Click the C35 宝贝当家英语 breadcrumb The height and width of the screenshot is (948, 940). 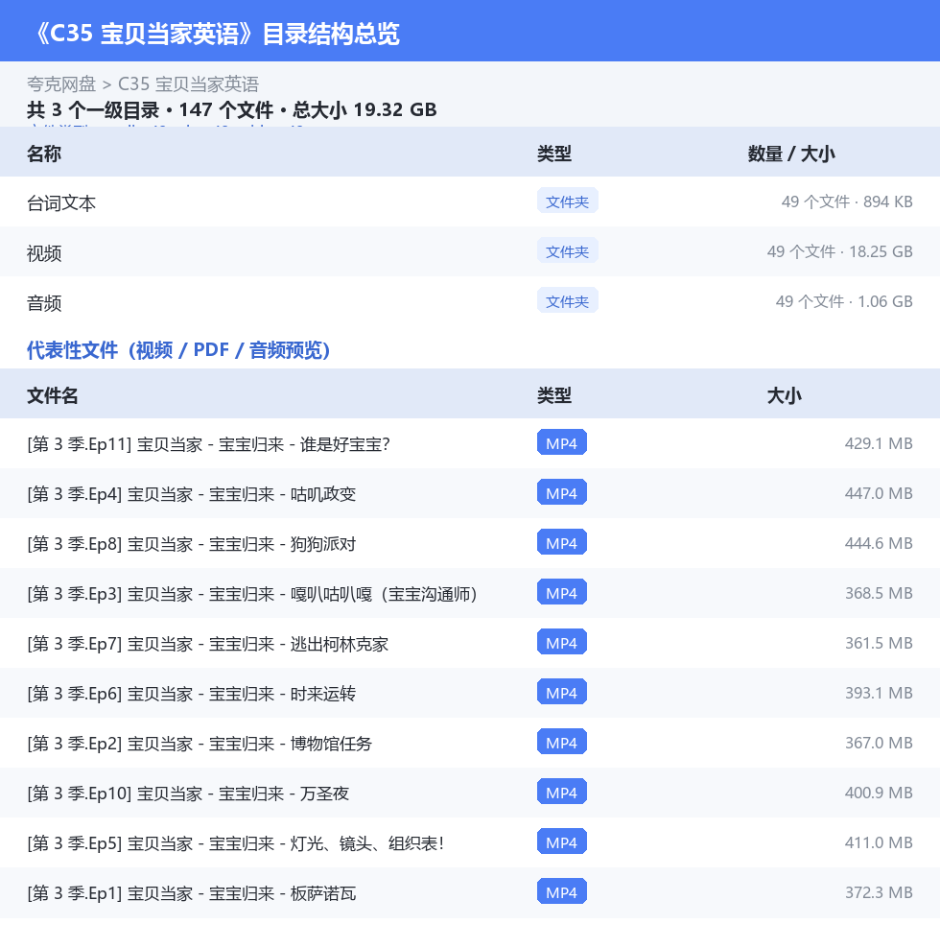(188, 84)
